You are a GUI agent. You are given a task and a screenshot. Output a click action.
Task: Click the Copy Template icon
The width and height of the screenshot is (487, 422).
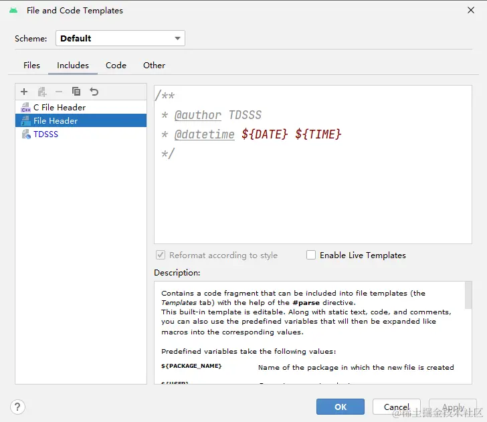pos(76,92)
